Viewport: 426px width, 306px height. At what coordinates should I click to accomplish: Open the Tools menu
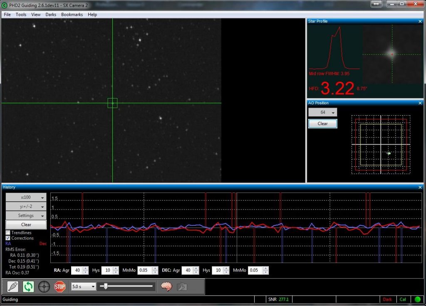pyautogui.click(x=21, y=14)
